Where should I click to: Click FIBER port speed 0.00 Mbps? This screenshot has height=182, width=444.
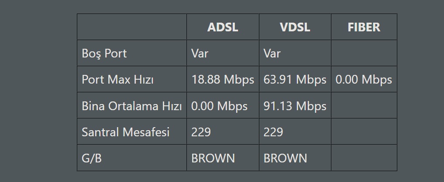[364, 80]
